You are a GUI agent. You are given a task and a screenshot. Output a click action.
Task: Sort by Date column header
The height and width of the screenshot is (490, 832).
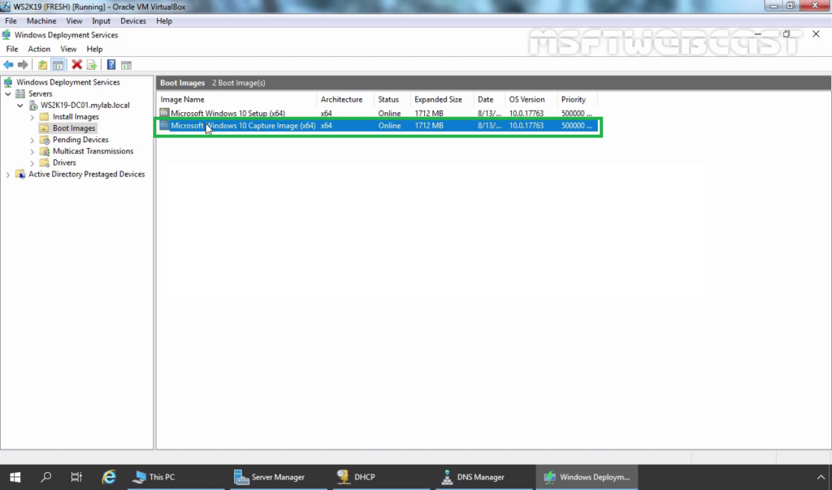(489, 99)
